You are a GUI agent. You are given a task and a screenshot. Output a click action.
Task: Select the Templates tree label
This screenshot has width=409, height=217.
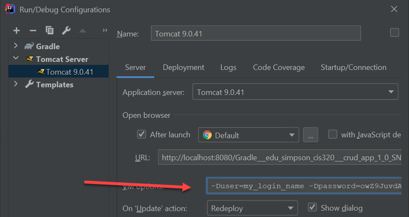55,85
